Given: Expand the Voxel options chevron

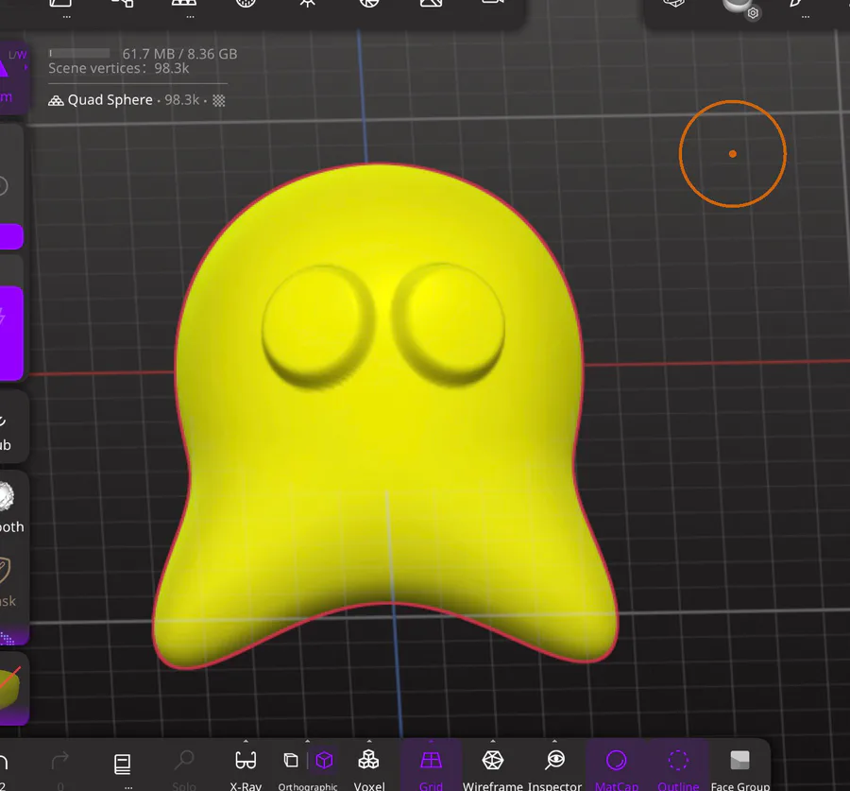Looking at the screenshot, I should click(x=369, y=741).
